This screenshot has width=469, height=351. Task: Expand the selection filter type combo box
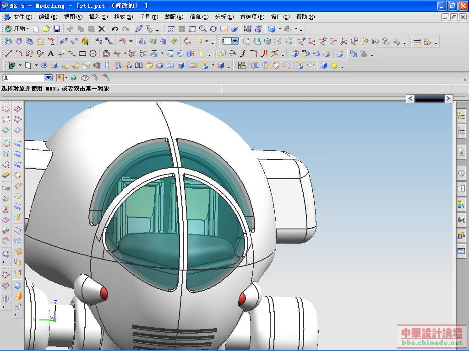(48, 78)
